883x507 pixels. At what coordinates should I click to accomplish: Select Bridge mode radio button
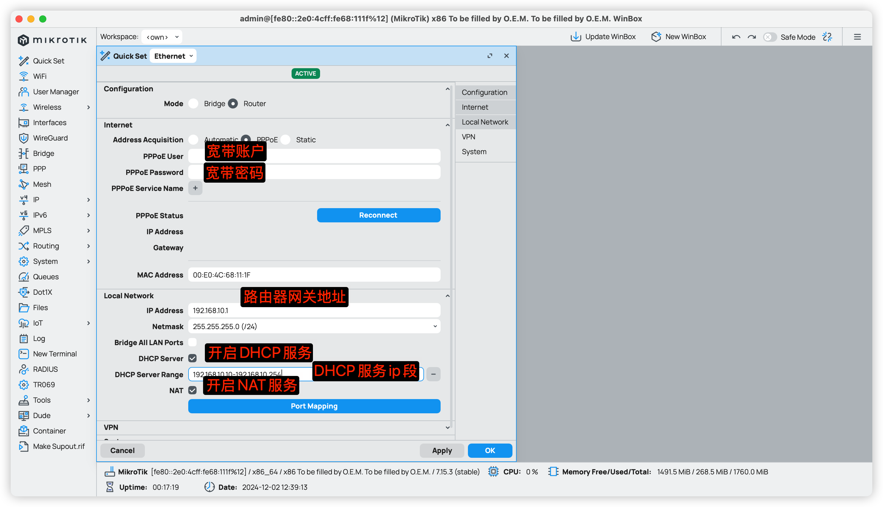pyautogui.click(x=193, y=103)
